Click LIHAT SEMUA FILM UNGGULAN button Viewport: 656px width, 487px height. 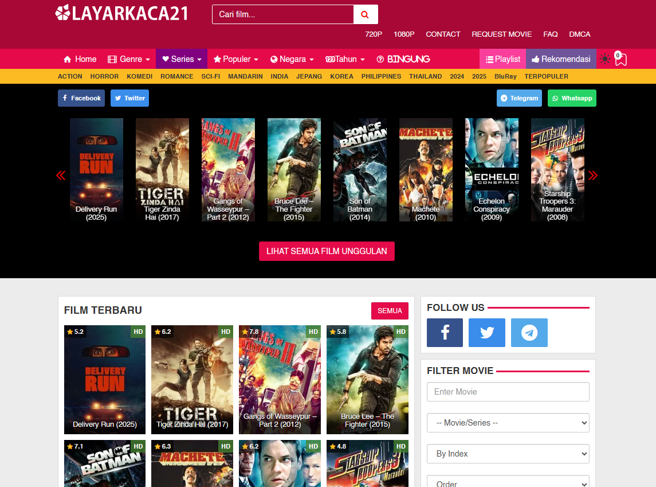coord(327,251)
